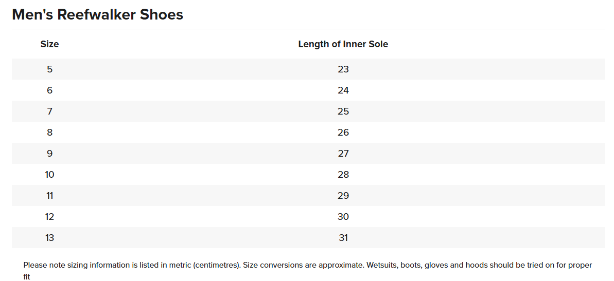Select the size 13 cell
614x281 pixels.
point(49,238)
